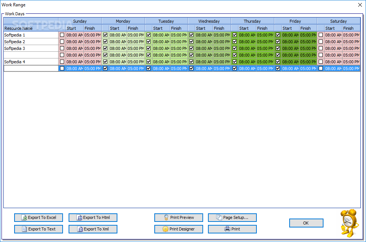366x242 pixels.
Task: Uncheck Monday in the selected blue row
Action: [x=105, y=68]
